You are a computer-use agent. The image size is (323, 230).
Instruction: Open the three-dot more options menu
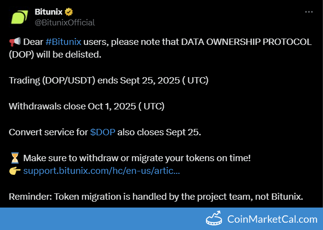308,12
